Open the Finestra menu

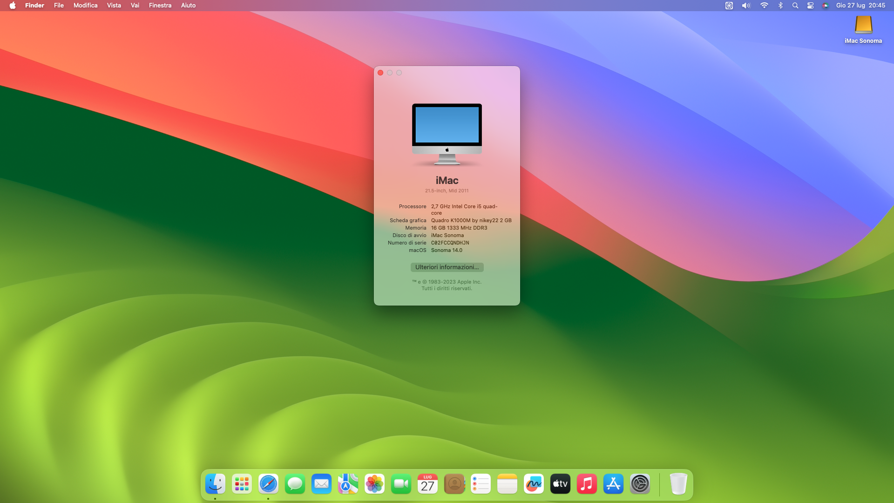pos(160,6)
